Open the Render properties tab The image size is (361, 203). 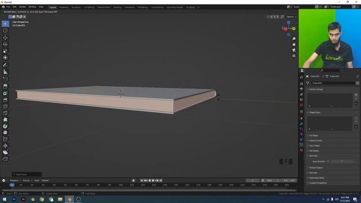tap(301, 83)
